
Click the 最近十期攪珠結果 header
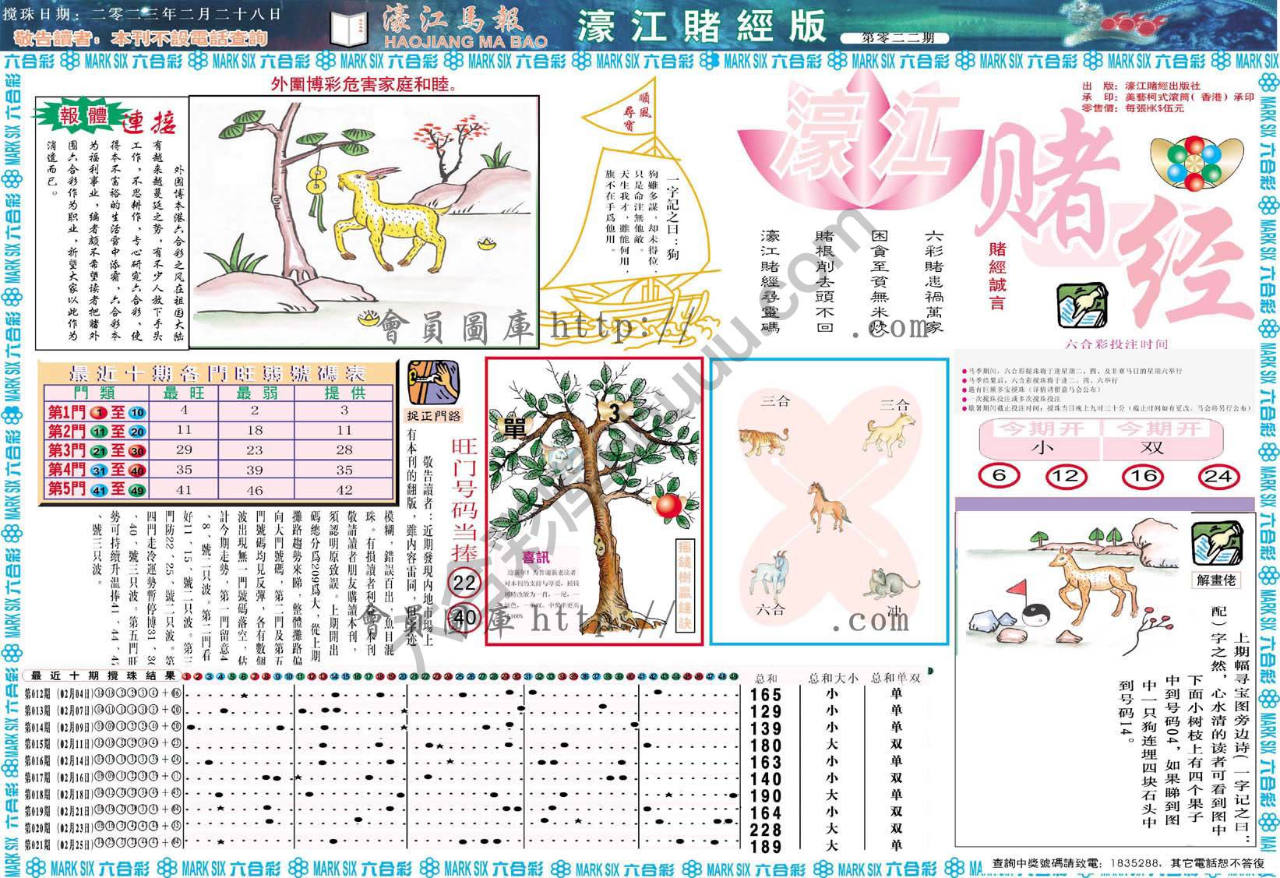102,676
